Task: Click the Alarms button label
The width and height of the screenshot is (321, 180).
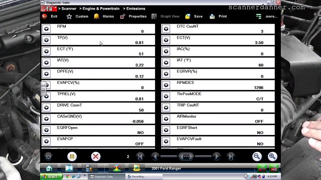Action: 108,16
